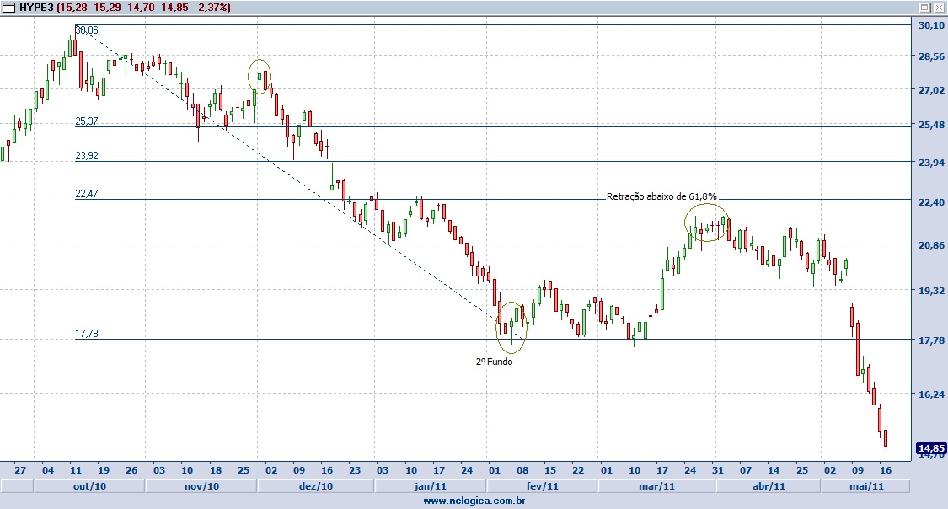Click the 22,47 Fibonacci level label

[x=87, y=194]
